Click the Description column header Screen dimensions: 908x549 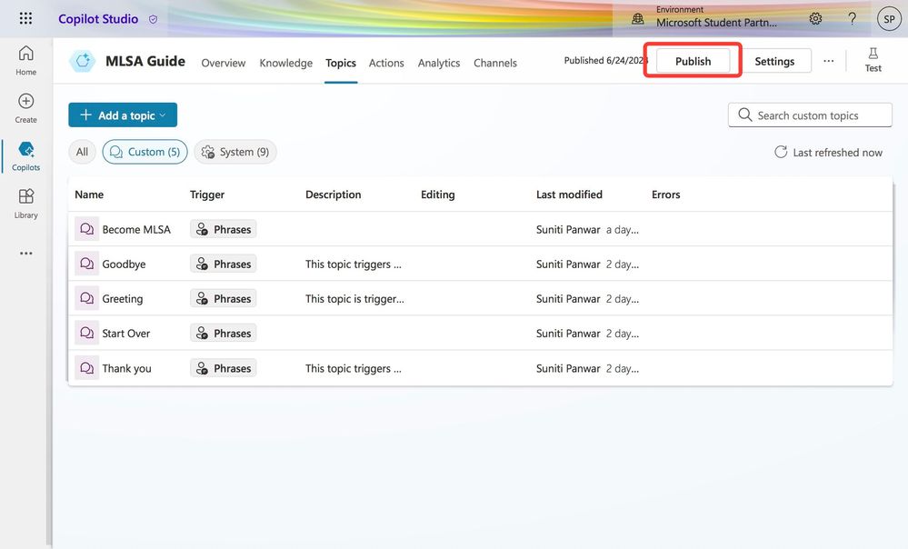pyautogui.click(x=333, y=195)
